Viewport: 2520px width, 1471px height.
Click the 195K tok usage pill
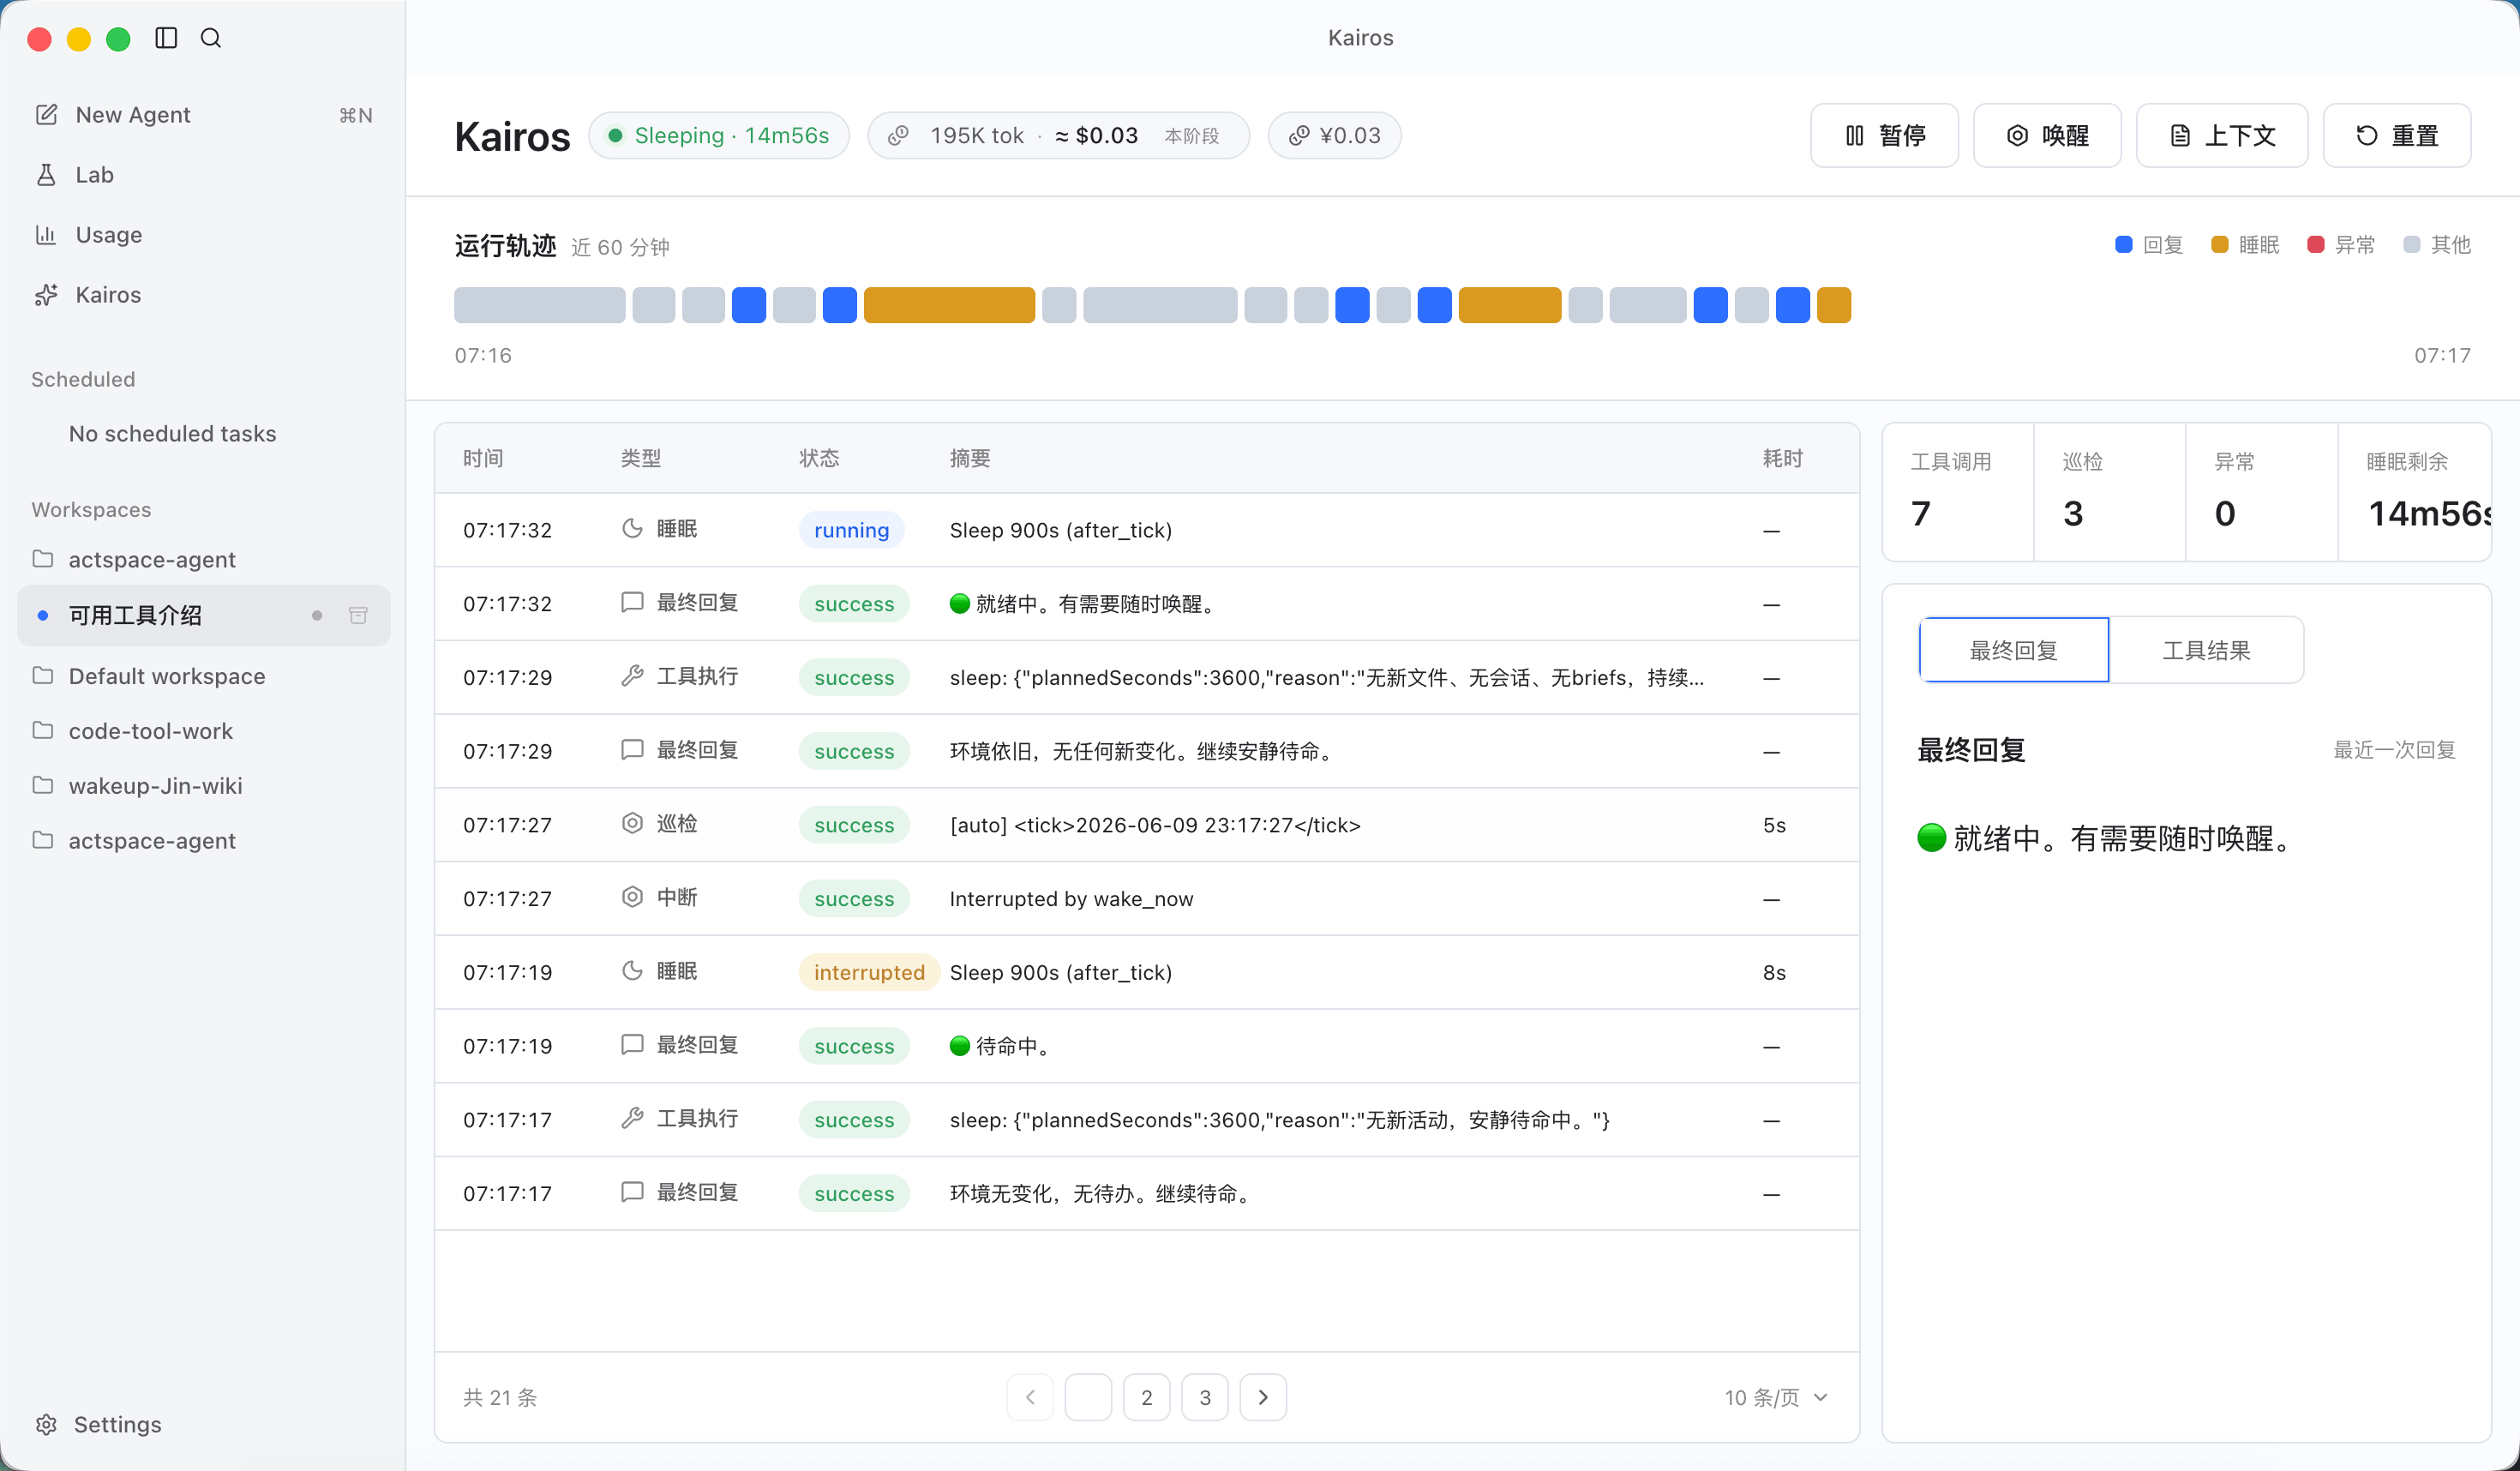(1058, 135)
